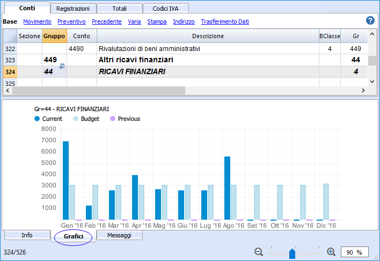380x261 pixels.
Task: Click the horizontal scrollbar thumb
Action: click(x=99, y=90)
